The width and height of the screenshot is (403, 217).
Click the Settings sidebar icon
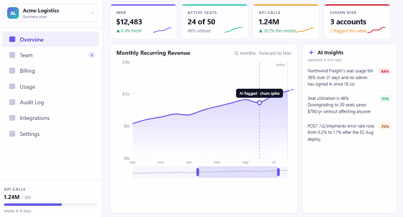[12, 134]
